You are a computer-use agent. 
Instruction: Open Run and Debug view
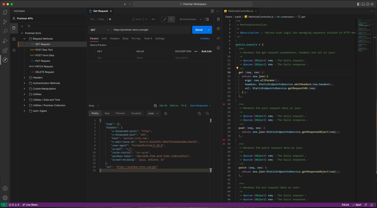pos(5,41)
